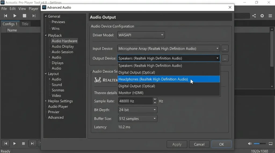Image resolution: width=275 pixels, height=153 pixels.
Task: Select Wins in the settings tree
Action: point(55,28)
